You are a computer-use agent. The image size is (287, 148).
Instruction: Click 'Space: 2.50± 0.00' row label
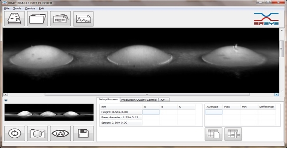(121, 123)
